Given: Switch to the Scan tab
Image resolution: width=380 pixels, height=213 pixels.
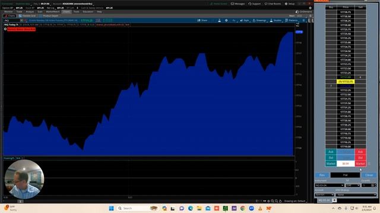Looking at the screenshot, I should click(40, 12).
